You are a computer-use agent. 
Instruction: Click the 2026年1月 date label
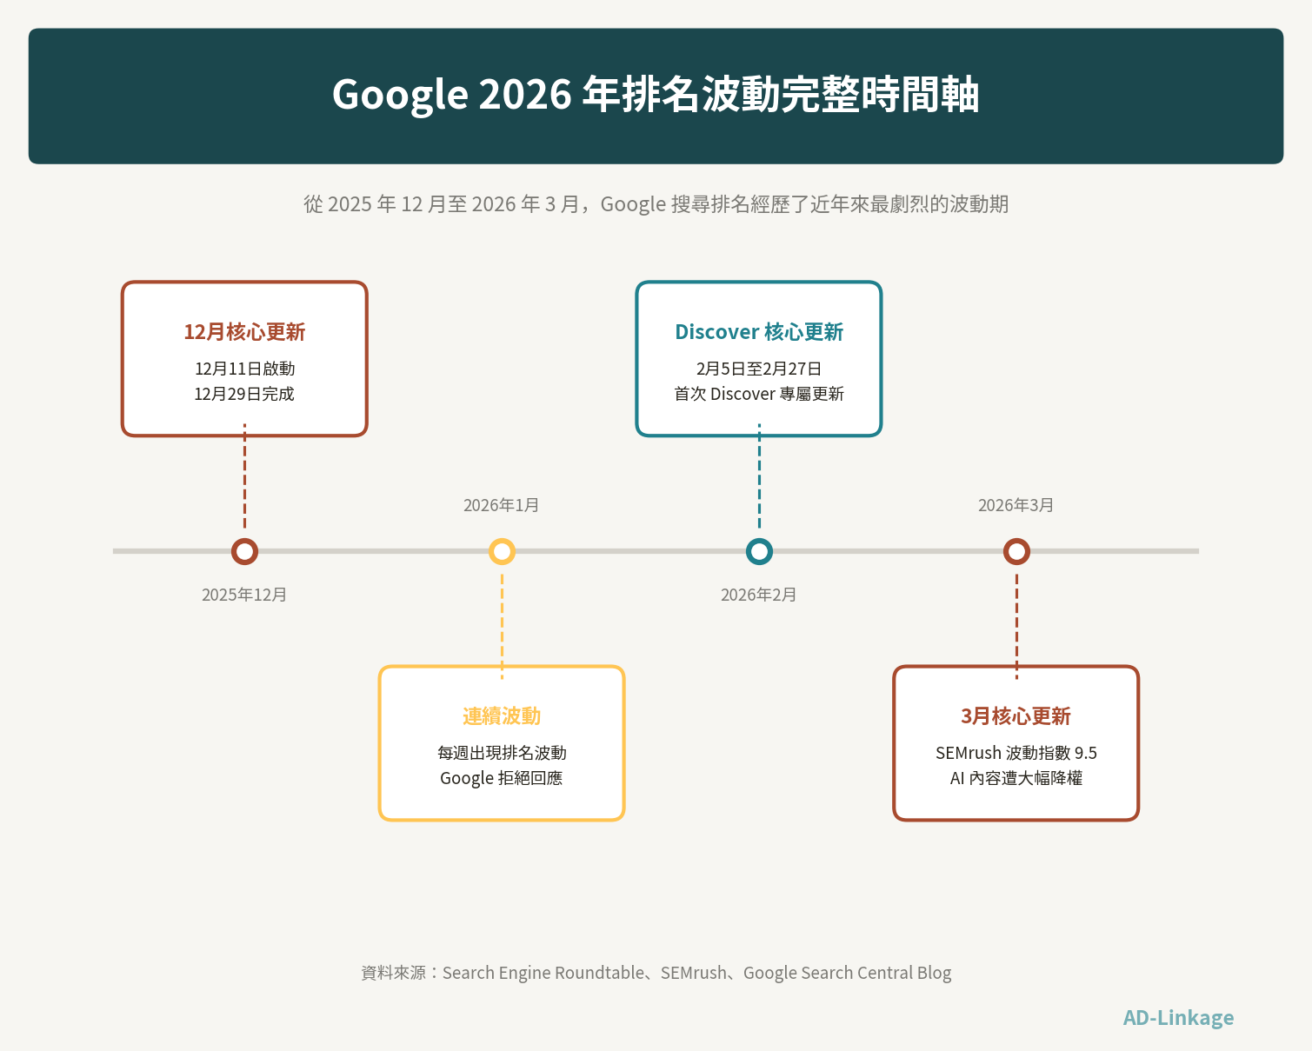pos(502,504)
